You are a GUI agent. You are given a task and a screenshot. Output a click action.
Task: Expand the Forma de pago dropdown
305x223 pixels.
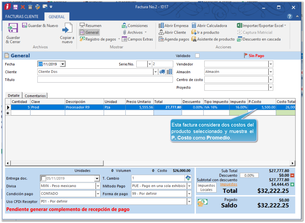[x=189, y=194]
